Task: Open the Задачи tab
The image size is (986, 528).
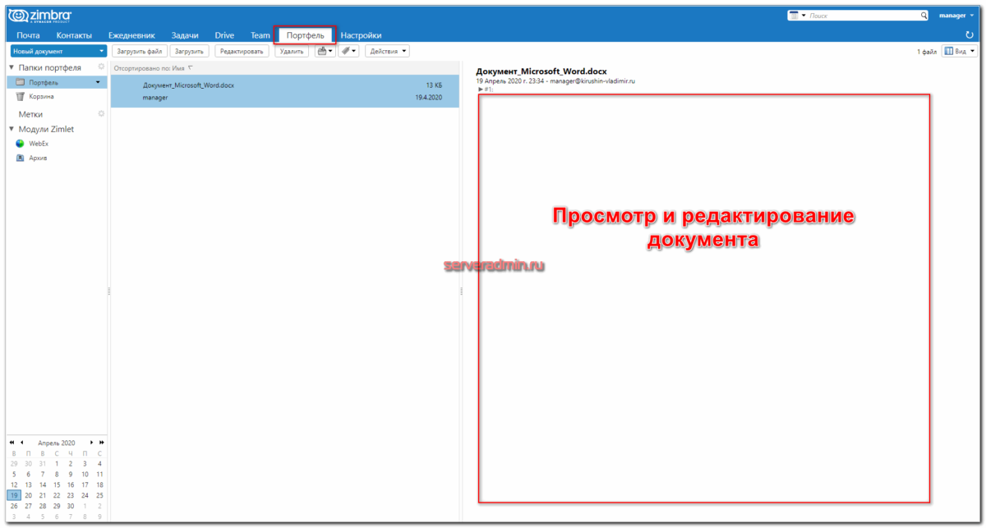Action: [185, 35]
